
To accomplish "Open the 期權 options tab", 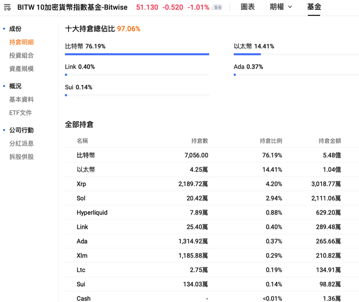I will [277, 7].
